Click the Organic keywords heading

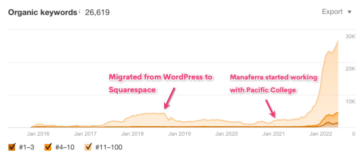point(43,13)
